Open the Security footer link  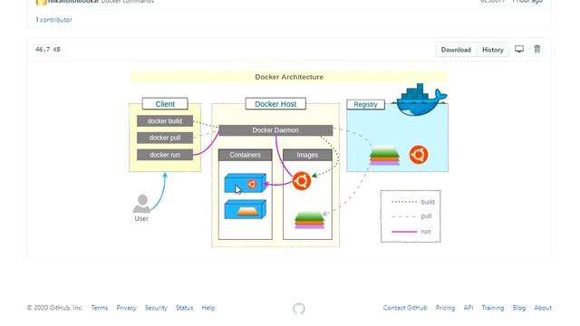[156, 308]
